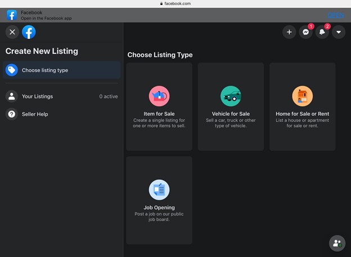Select Choose listing type step
Viewport: 351px width, 257px height.
coord(62,70)
